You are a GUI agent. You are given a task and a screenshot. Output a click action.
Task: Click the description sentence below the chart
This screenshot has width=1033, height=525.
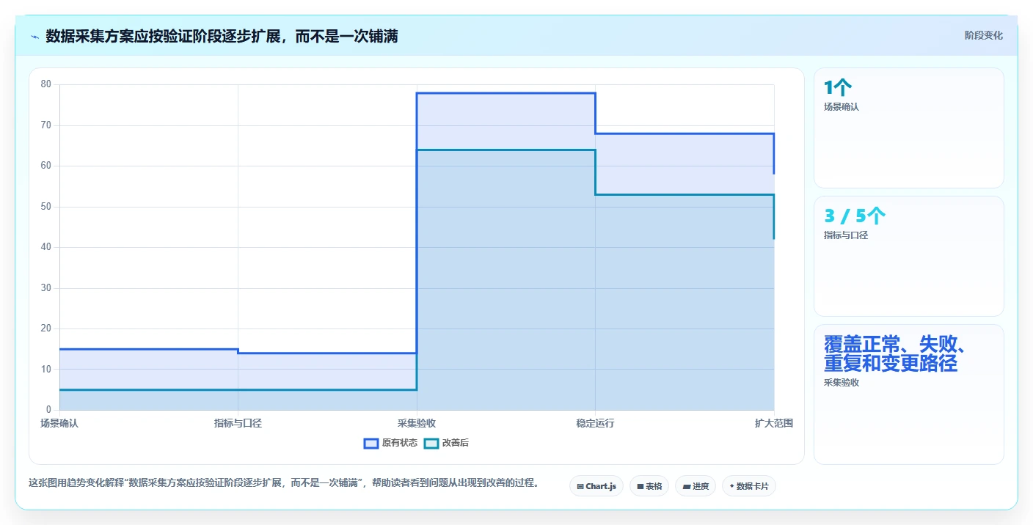click(x=284, y=483)
